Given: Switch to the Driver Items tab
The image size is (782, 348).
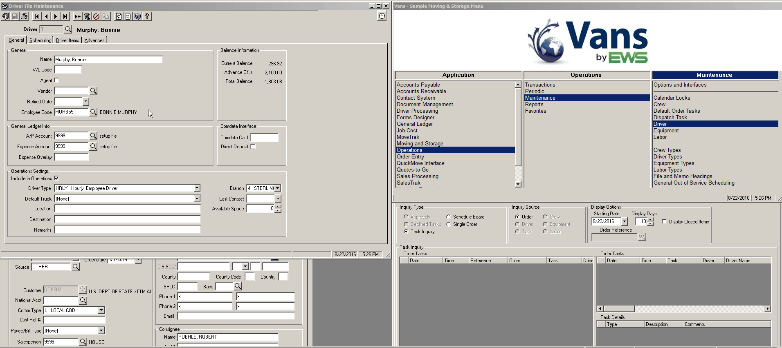Looking at the screenshot, I should pos(67,40).
